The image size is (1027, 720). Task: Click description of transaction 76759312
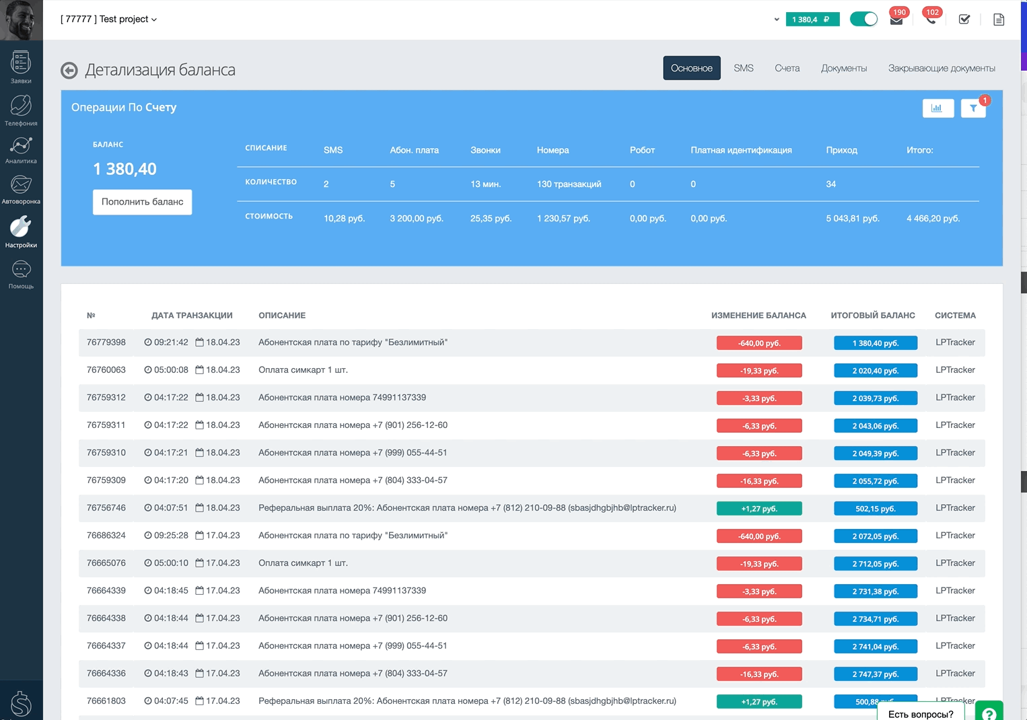(x=342, y=398)
